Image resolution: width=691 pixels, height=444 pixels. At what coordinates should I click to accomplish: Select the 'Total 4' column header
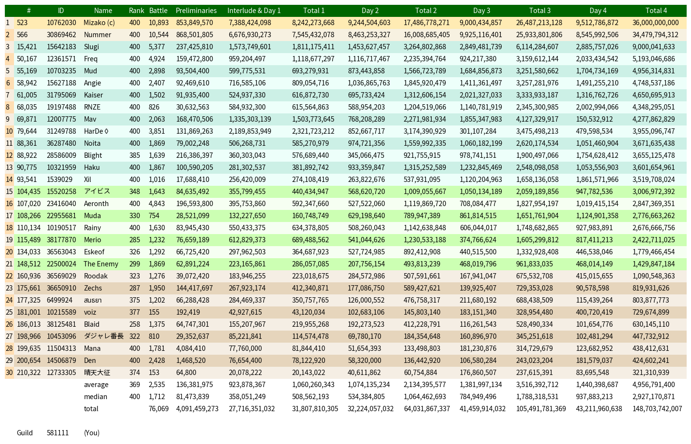[x=656, y=11]
